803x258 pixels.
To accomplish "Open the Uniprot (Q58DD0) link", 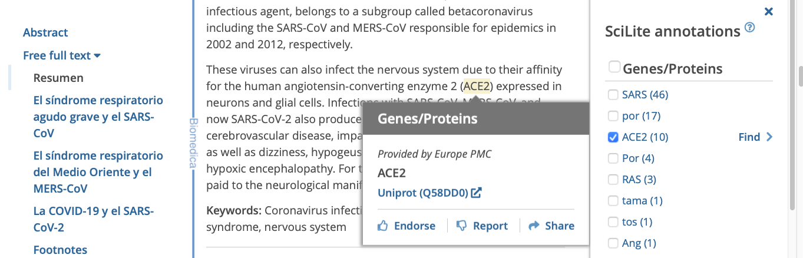I will click(422, 193).
